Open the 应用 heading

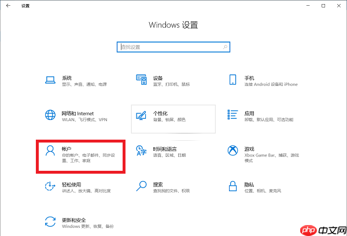(249, 114)
